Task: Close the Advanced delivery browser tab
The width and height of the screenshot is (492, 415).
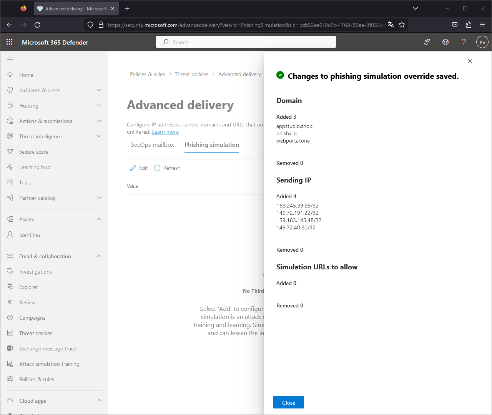Action: tap(113, 8)
